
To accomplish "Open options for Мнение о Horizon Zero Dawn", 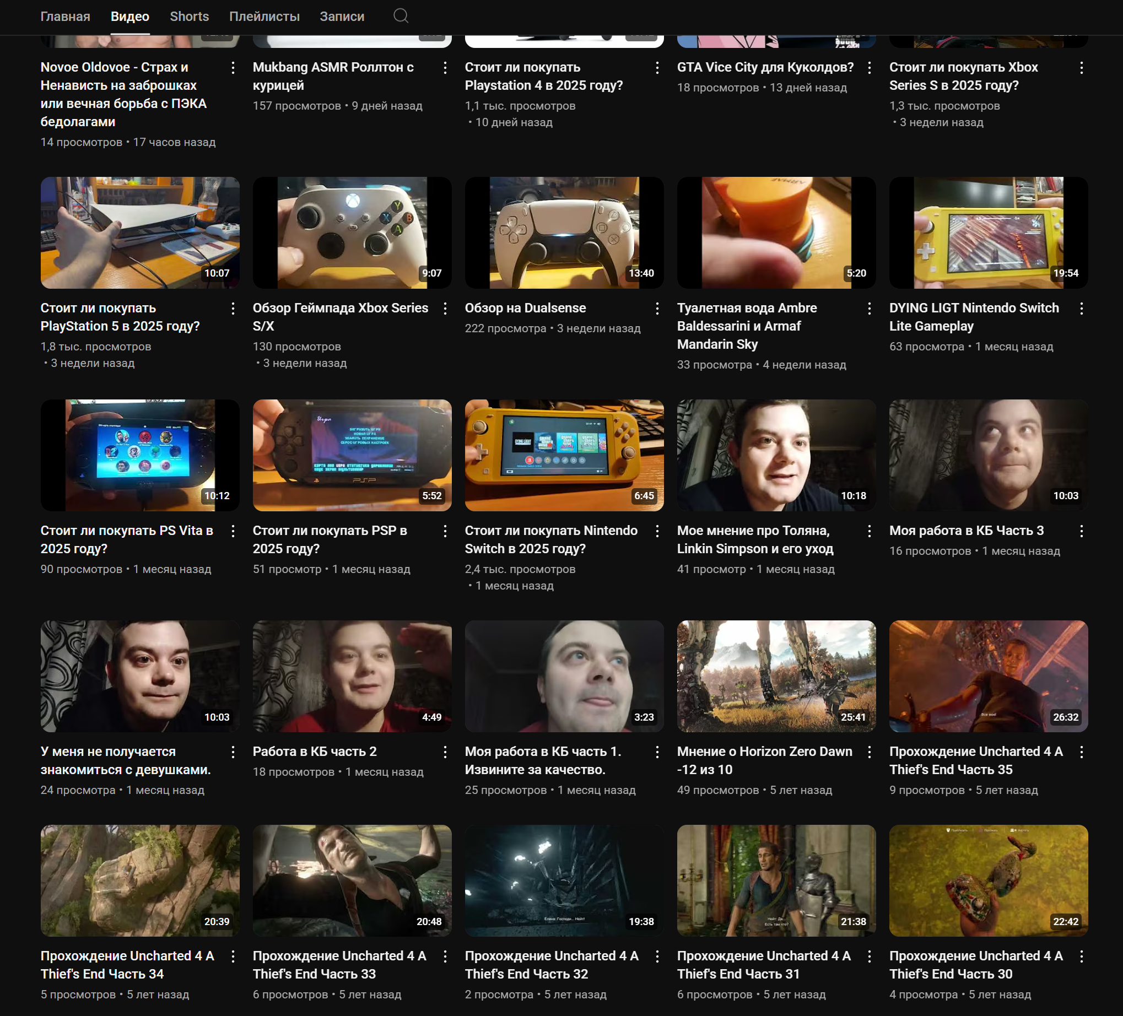I will tap(869, 752).
